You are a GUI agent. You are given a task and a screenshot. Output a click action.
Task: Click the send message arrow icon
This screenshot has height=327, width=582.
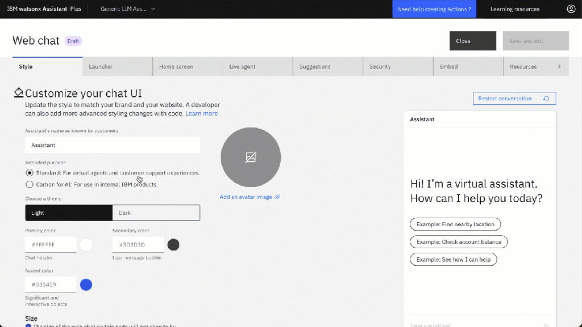[x=547, y=325]
